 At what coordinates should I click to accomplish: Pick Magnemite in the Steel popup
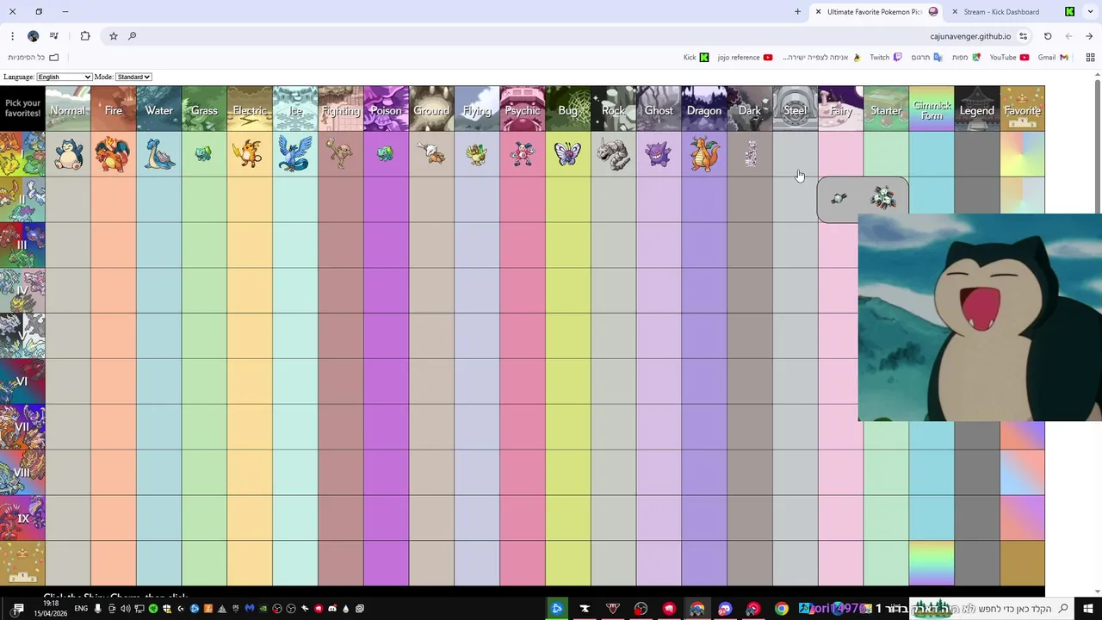839,199
